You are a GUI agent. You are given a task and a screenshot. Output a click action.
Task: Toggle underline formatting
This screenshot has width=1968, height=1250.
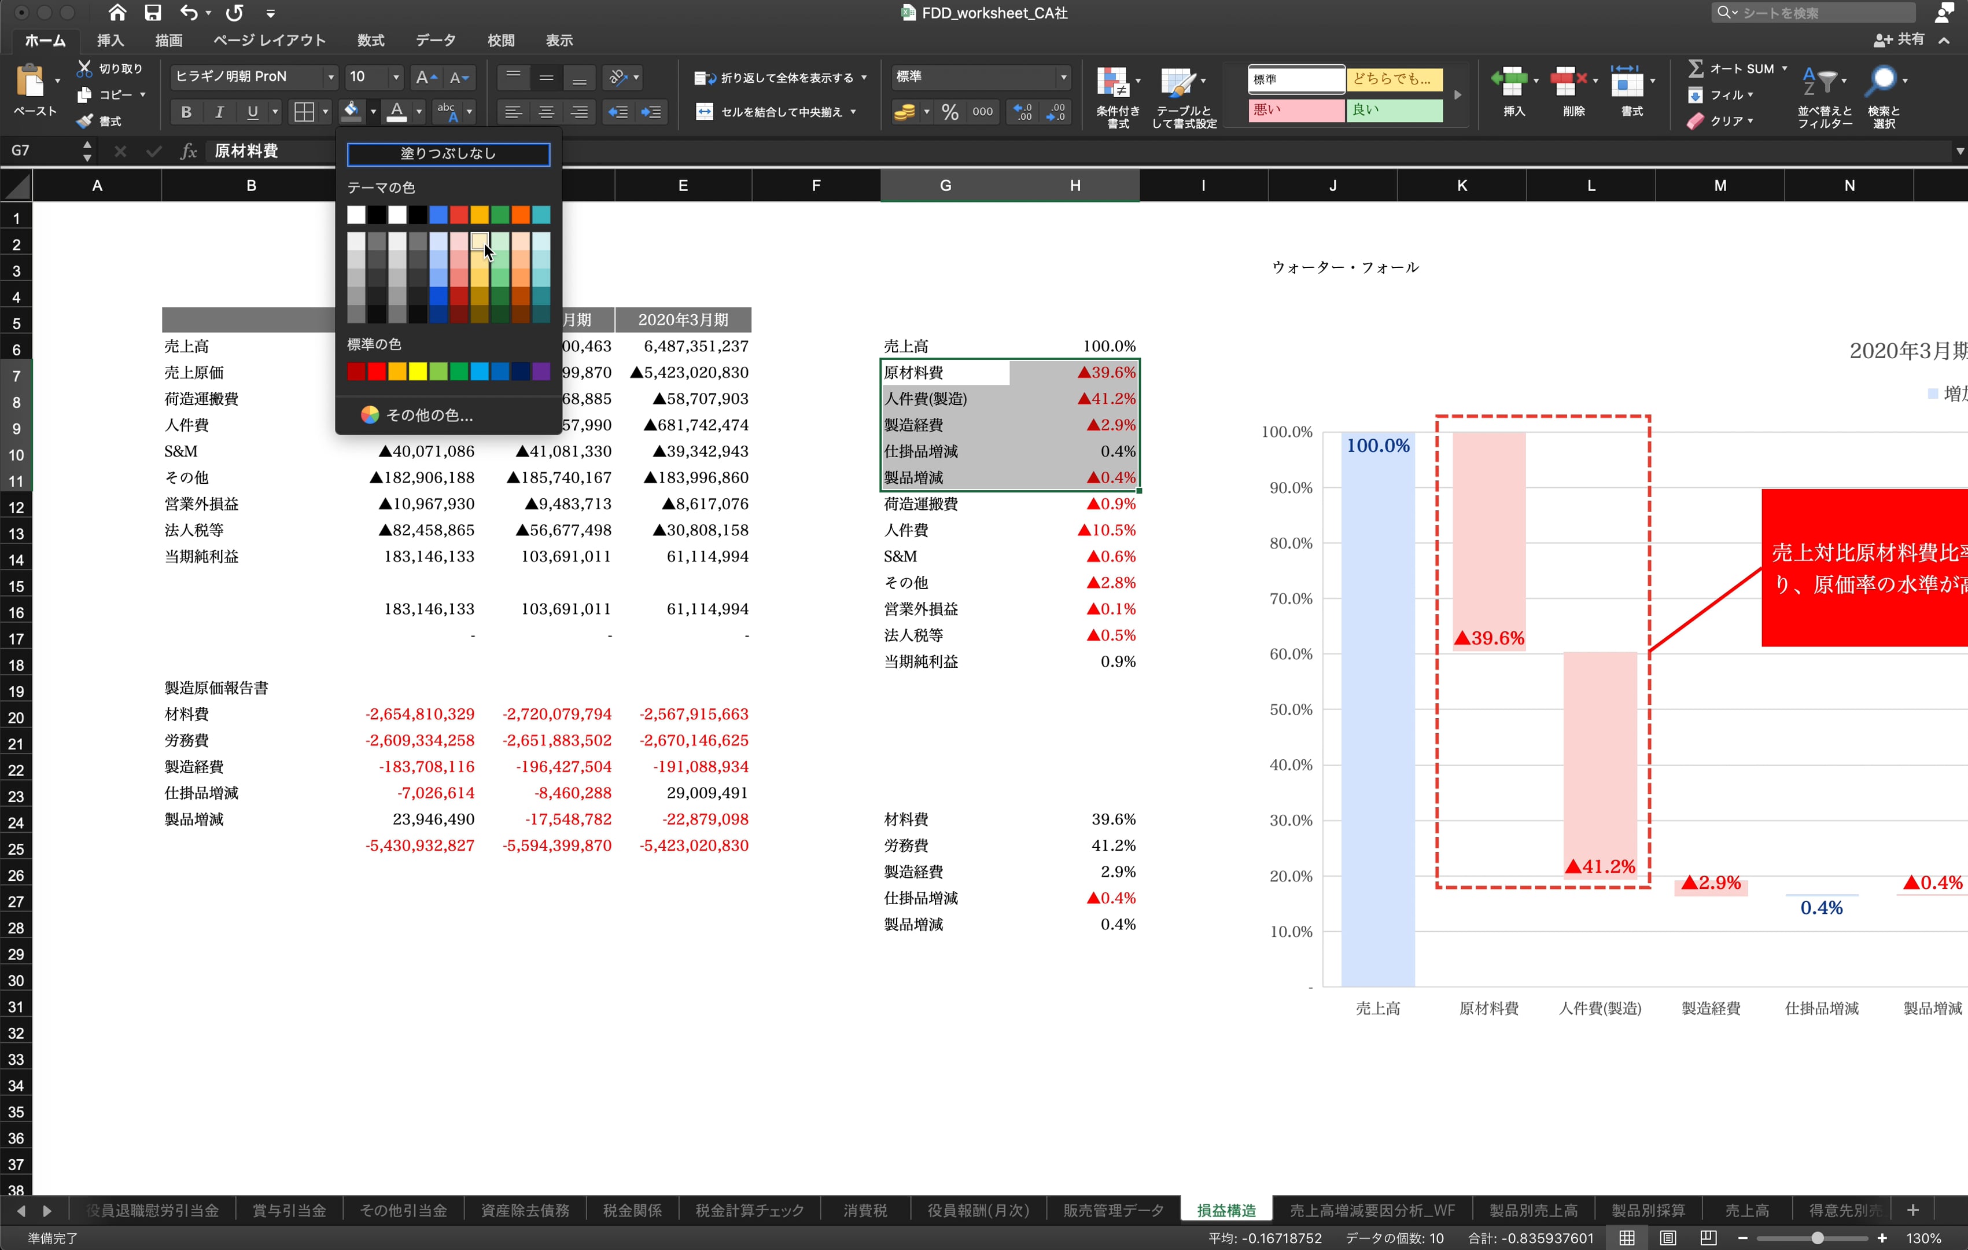point(253,112)
